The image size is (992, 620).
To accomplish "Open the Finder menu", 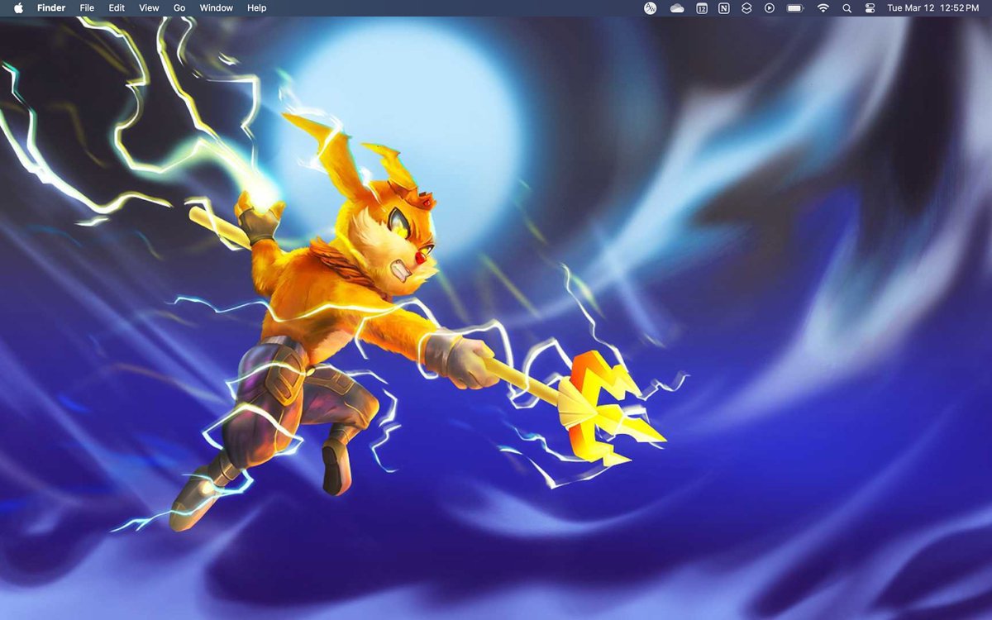I will tap(51, 7).
